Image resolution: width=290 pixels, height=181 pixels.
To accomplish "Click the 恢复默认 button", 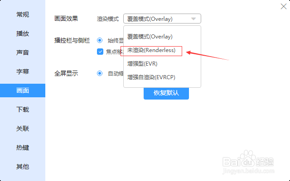I will (x=166, y=93).
